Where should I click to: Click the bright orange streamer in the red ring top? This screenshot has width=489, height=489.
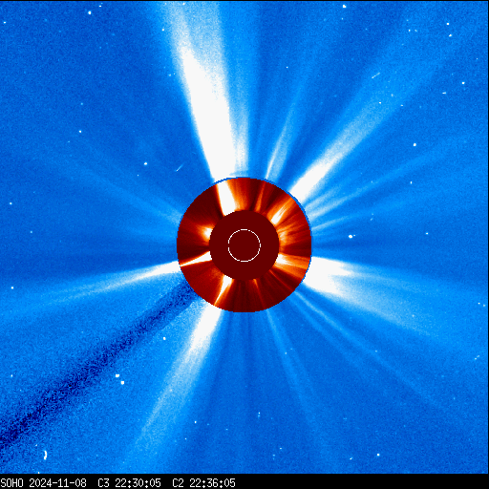226,198
